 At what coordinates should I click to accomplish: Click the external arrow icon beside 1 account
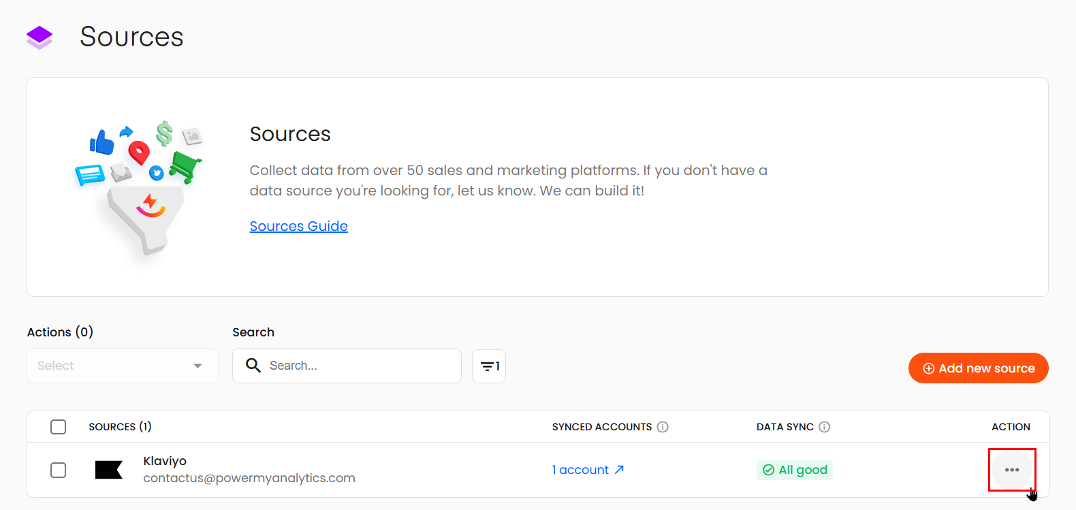[619, 470]
